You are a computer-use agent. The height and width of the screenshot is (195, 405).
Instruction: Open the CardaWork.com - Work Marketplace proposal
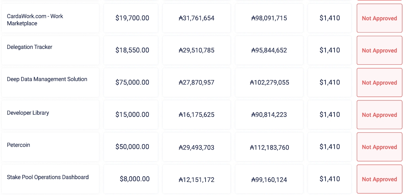(35, 20)
